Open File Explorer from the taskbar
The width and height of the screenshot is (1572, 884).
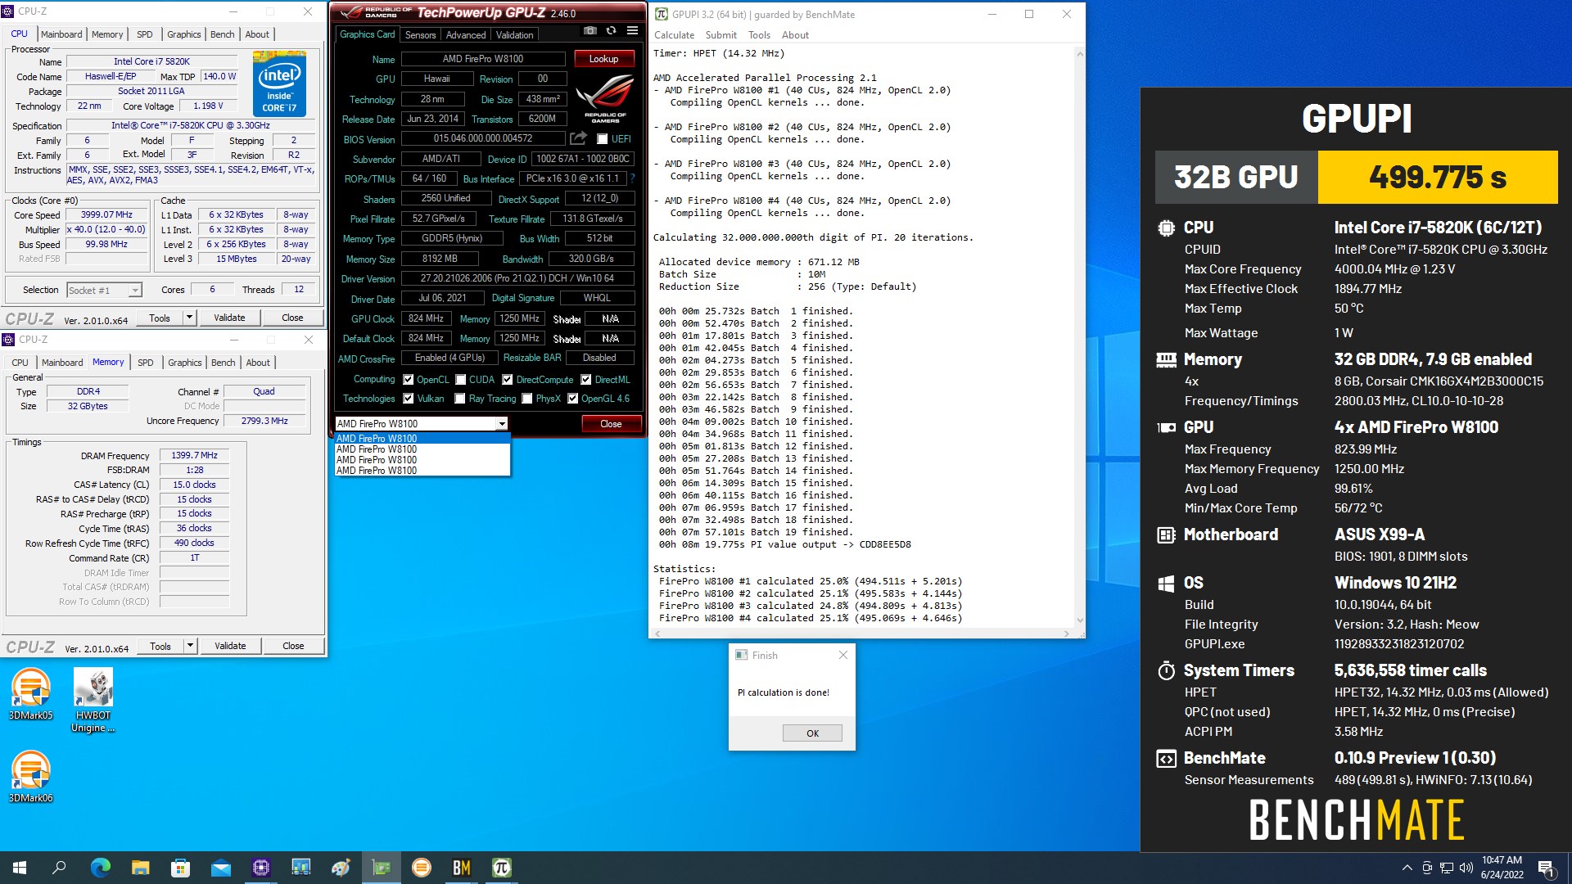click(140, 868)
